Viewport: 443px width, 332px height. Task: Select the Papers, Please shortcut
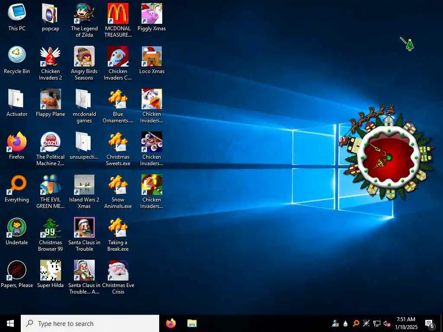(17, 274)
